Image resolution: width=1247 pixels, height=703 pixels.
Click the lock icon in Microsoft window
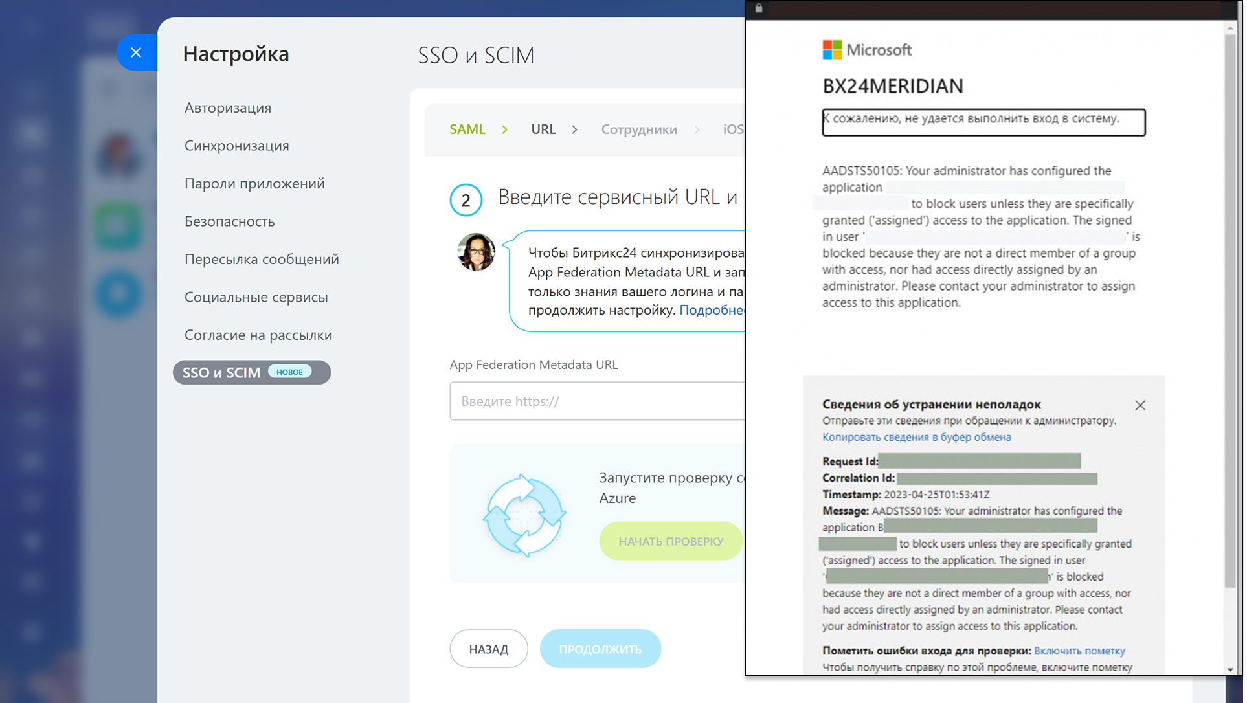click(759, 8)
